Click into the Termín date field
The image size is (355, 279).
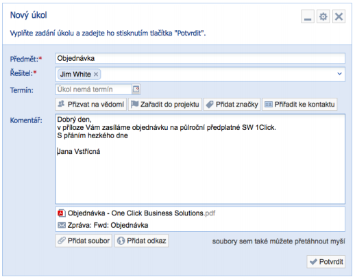tap(93, 89)
